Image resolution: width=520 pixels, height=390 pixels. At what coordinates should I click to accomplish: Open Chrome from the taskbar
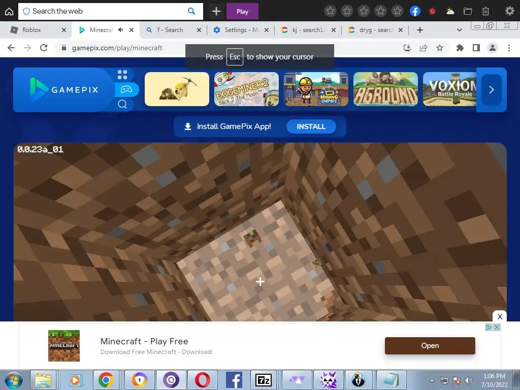(x=106, y=380)
